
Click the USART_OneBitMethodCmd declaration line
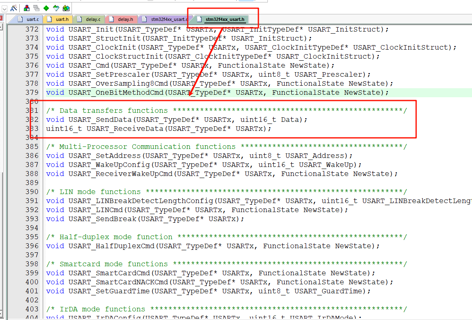point(217,93)
